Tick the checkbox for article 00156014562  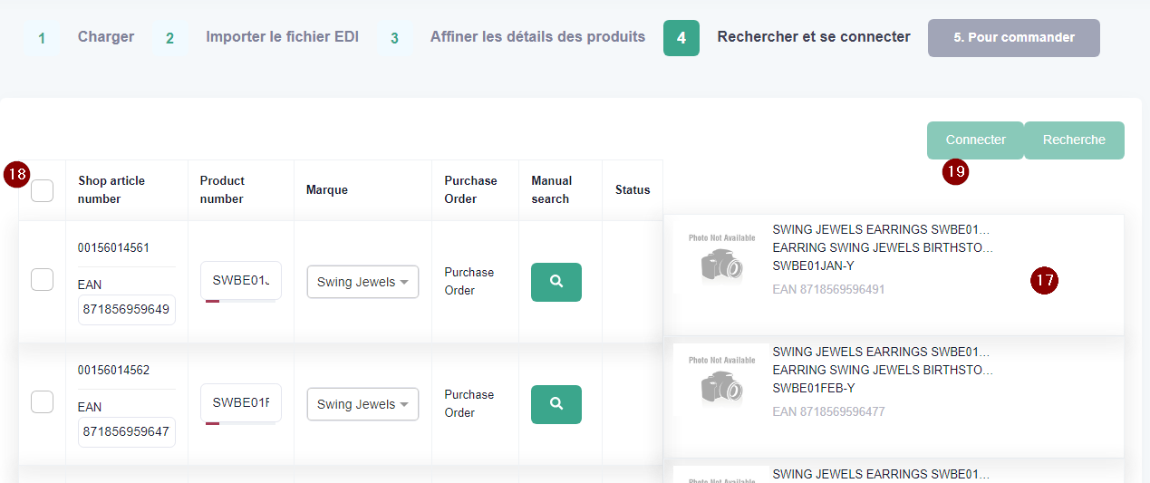click(x=42, y=402)
